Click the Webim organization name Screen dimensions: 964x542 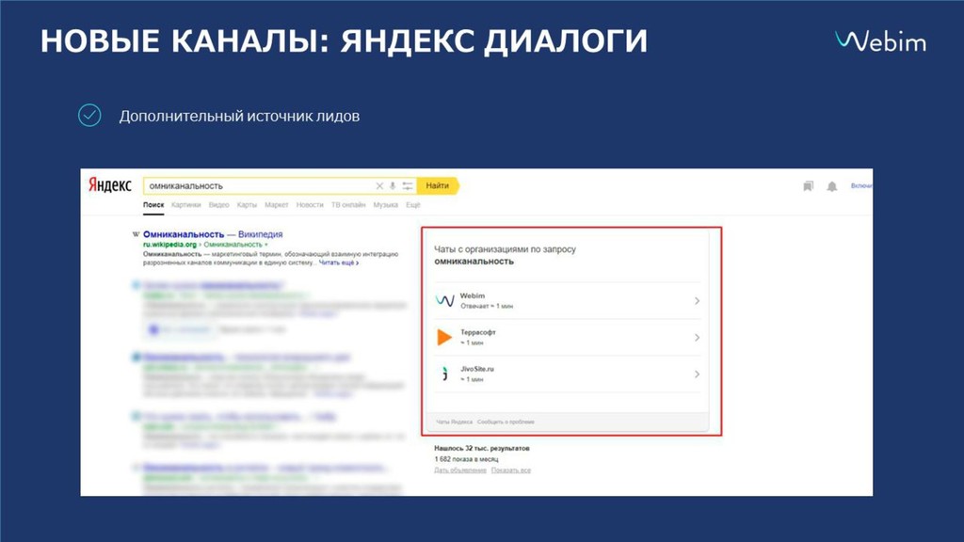[473, 295]
